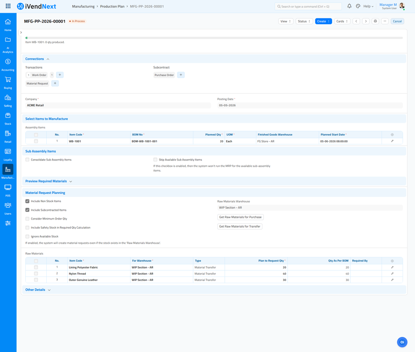The height and width of the screenshot is (352, 415).
Task: Open the Status dropdown
Action: coord(304,21)
